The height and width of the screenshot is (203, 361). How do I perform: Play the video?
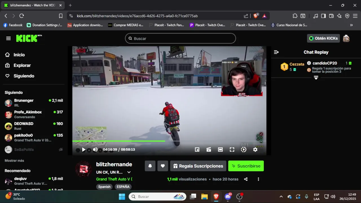tap(83, 150)
